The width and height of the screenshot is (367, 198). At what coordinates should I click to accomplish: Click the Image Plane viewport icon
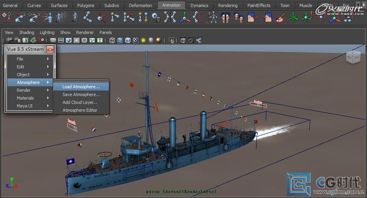[x=33, y=40]
